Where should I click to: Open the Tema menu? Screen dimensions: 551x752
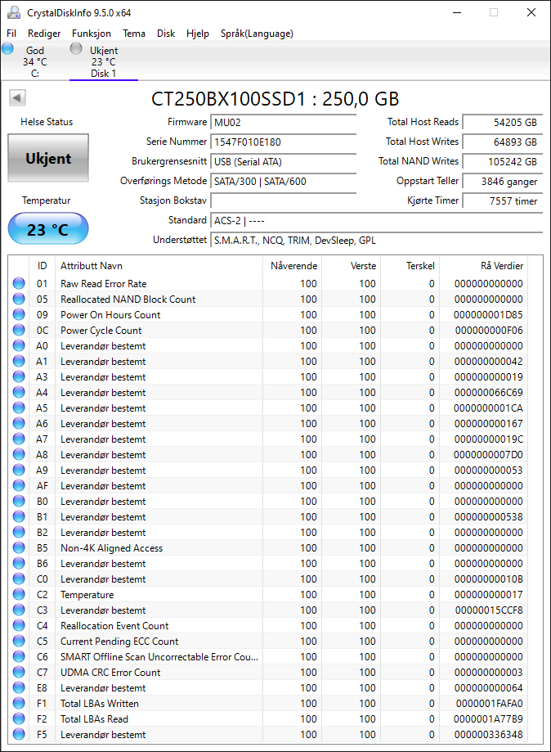[134, 34]
